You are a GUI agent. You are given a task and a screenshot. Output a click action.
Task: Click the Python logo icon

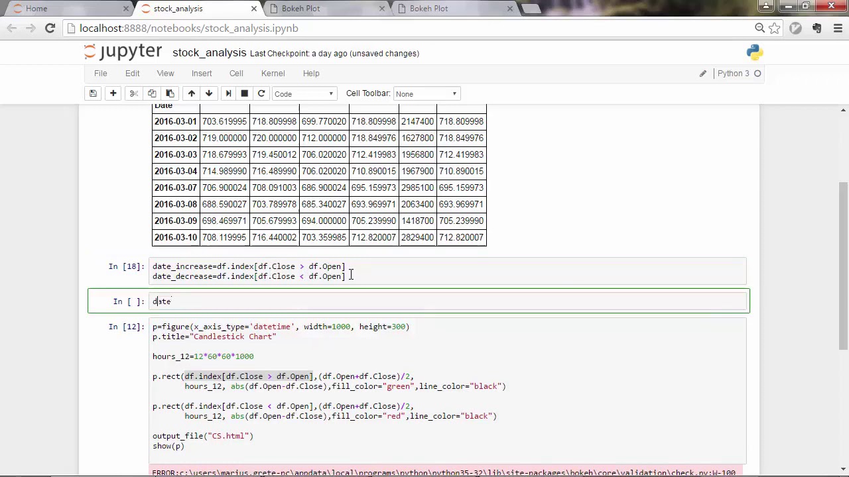point(754,52)
